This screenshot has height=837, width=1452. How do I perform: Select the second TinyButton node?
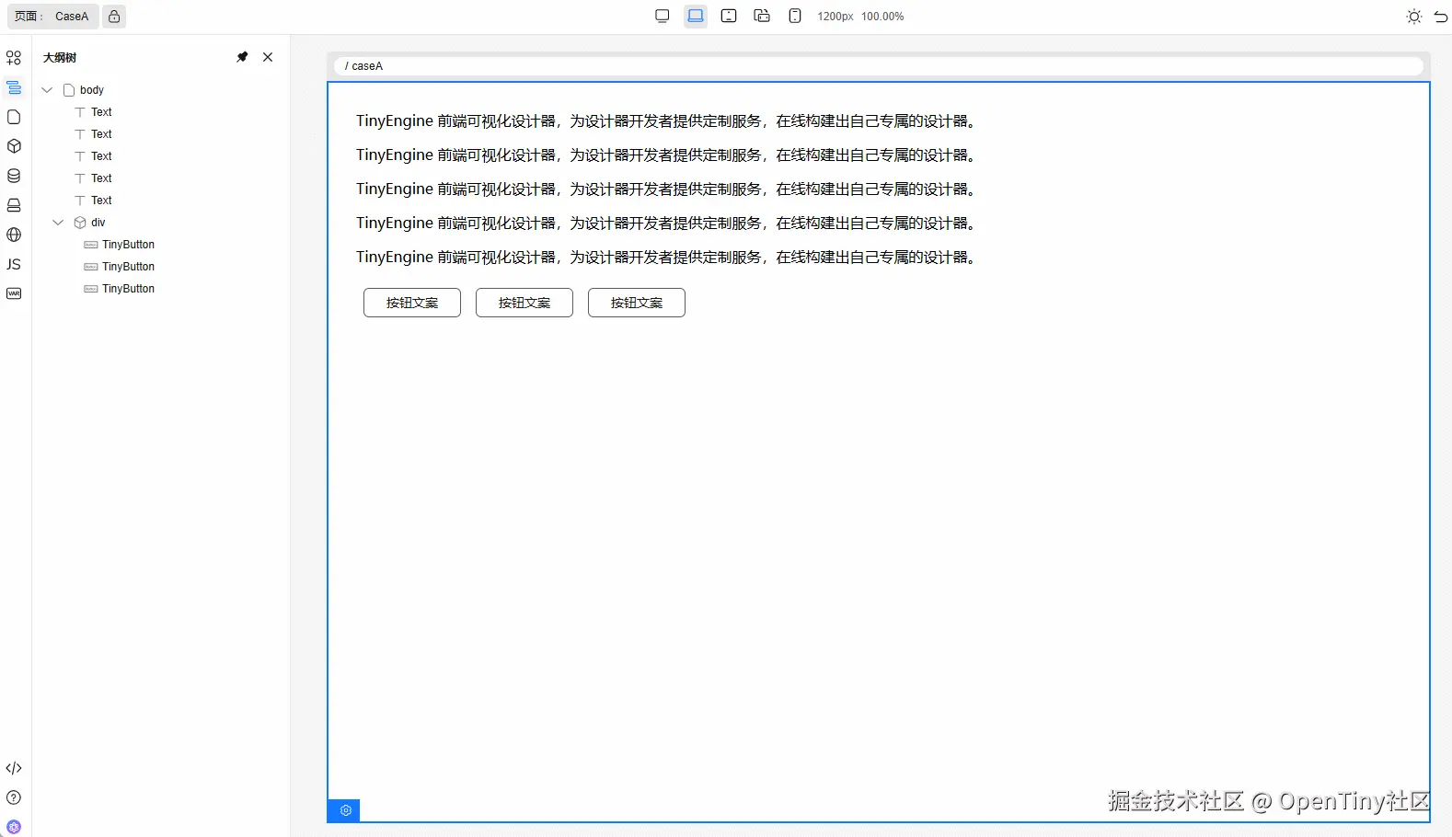128,267
